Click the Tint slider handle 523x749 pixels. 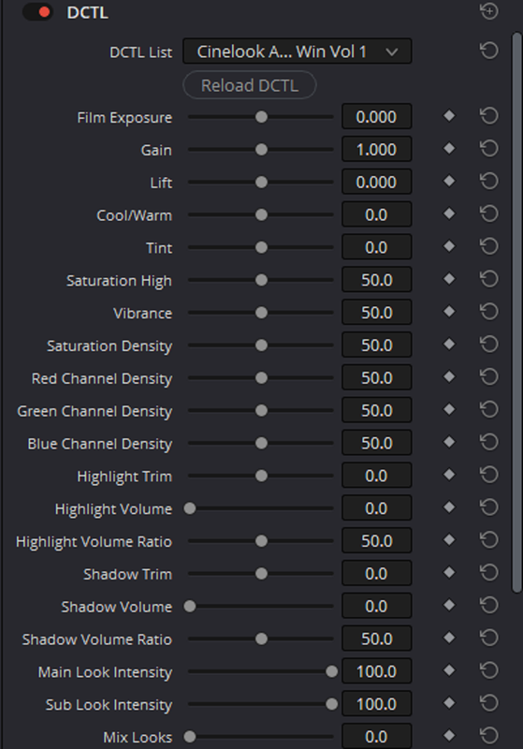tap(261, 247)
